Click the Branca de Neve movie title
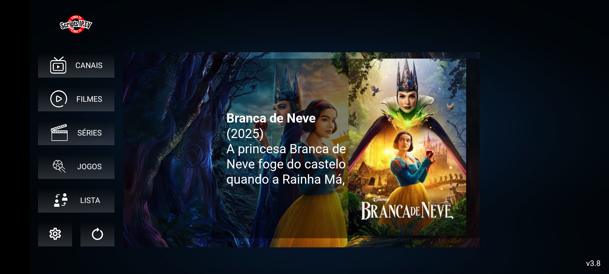 click(271, 118)
